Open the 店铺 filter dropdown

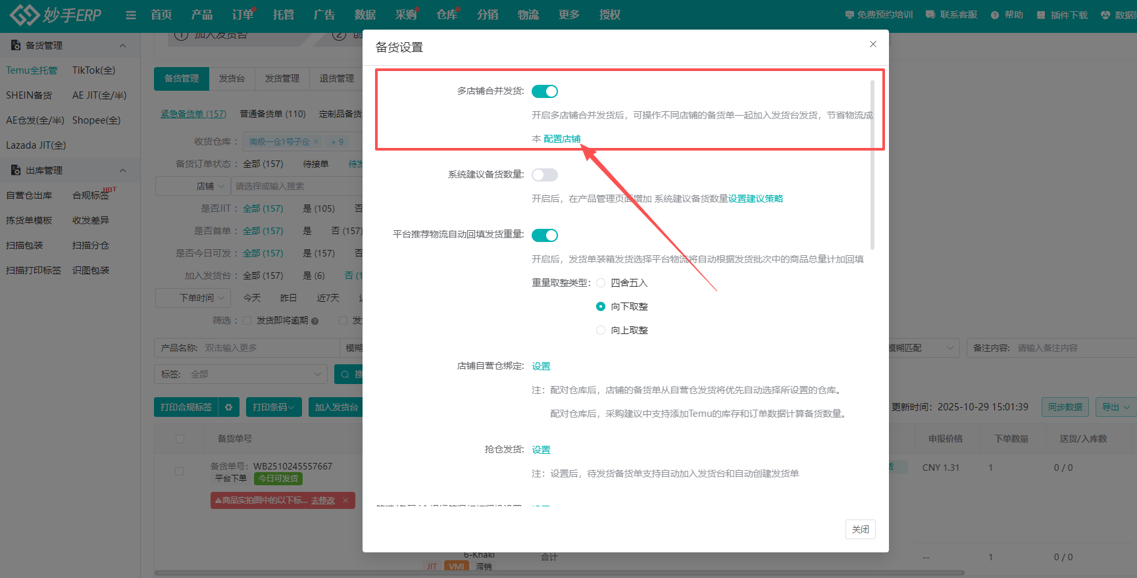click(x=193, y=186)
